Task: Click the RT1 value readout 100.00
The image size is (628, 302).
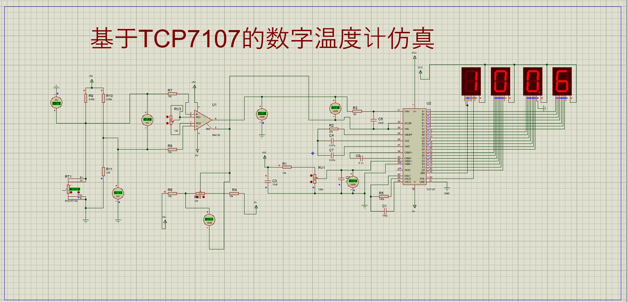Action: point(74,189)
